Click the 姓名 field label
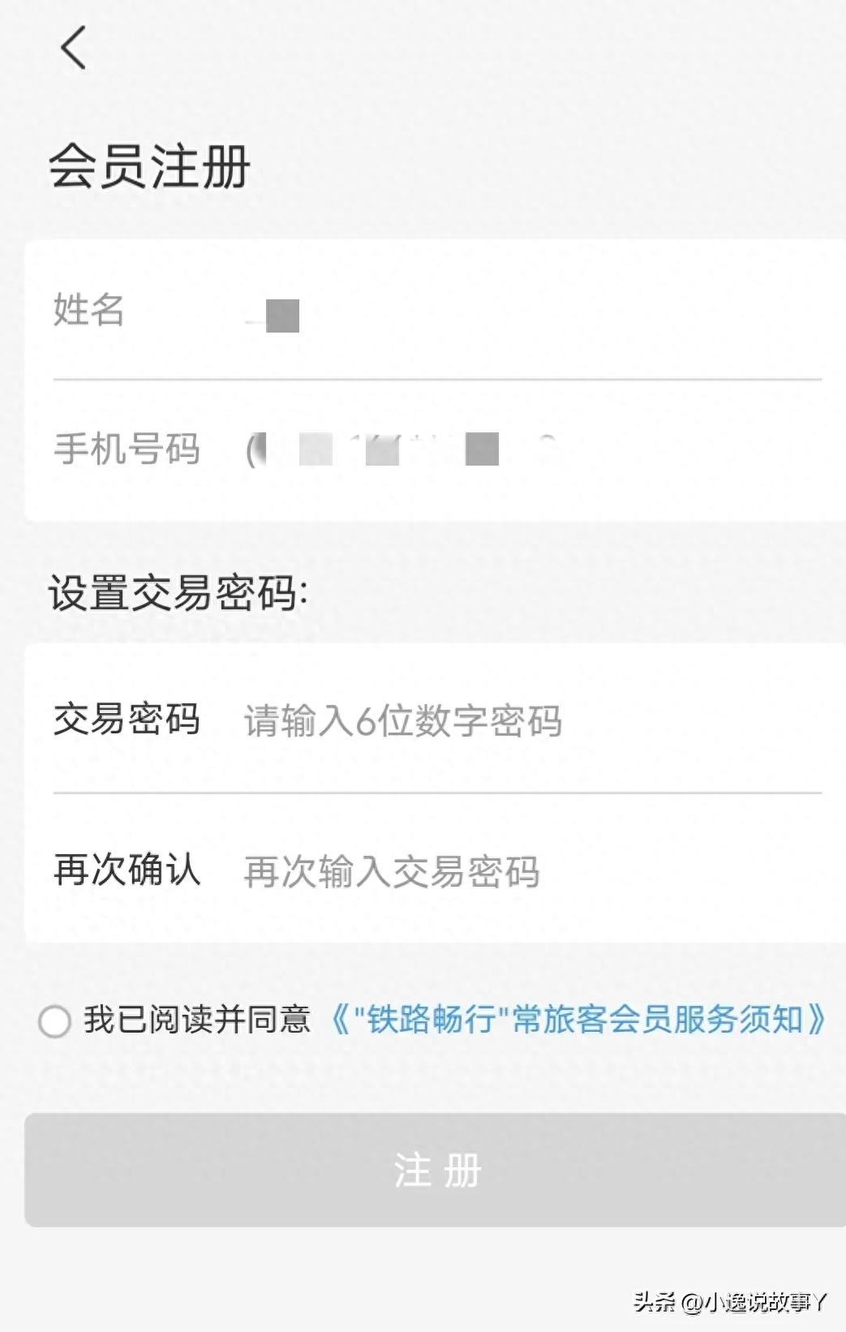This screenshot has width=846, height=1332. (x=88, y=310)
